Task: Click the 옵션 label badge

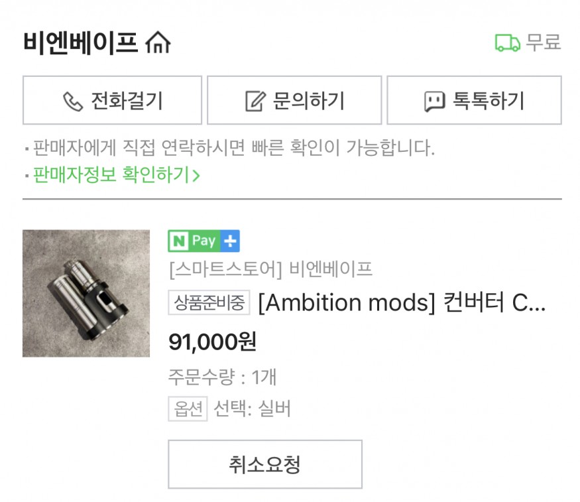Action: (188, 408)
